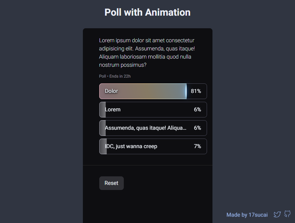Click the 6% label beside Lorem
295x223 pixels.
tap(197, 110)
